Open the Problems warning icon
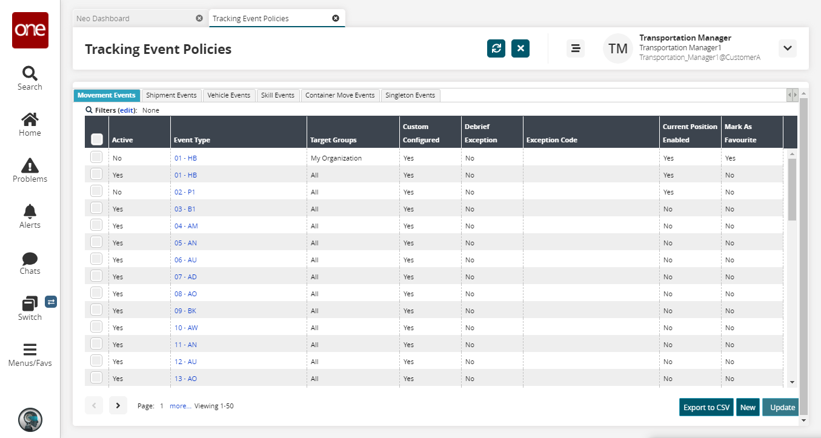This screenshot has width=821, height=438. click(x=30, y=165)
